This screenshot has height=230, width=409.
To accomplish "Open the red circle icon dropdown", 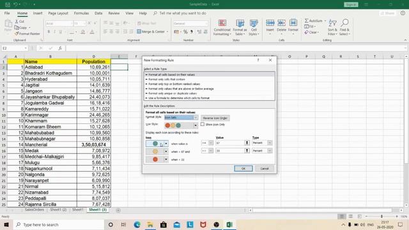I will coord(166,159).
